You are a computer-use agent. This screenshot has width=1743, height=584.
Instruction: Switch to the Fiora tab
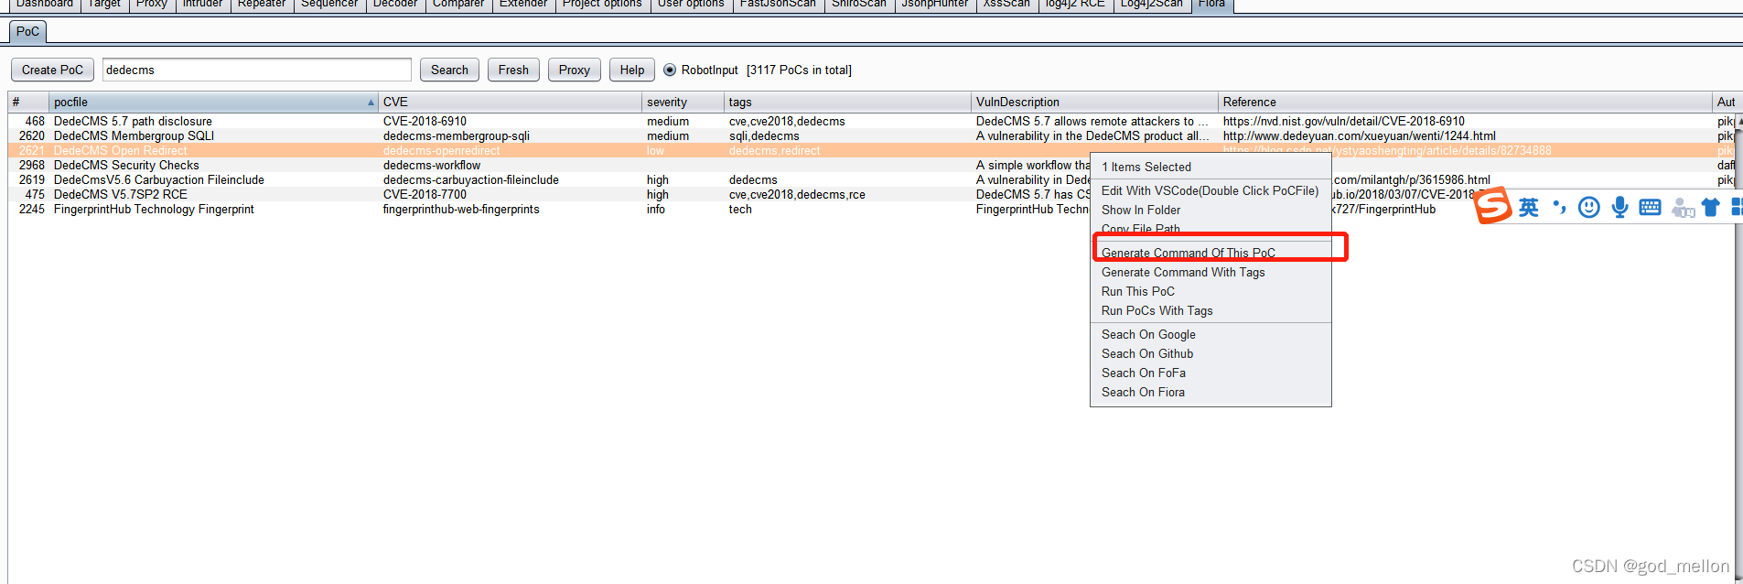pyautogui.click(x=1211, y=5)
